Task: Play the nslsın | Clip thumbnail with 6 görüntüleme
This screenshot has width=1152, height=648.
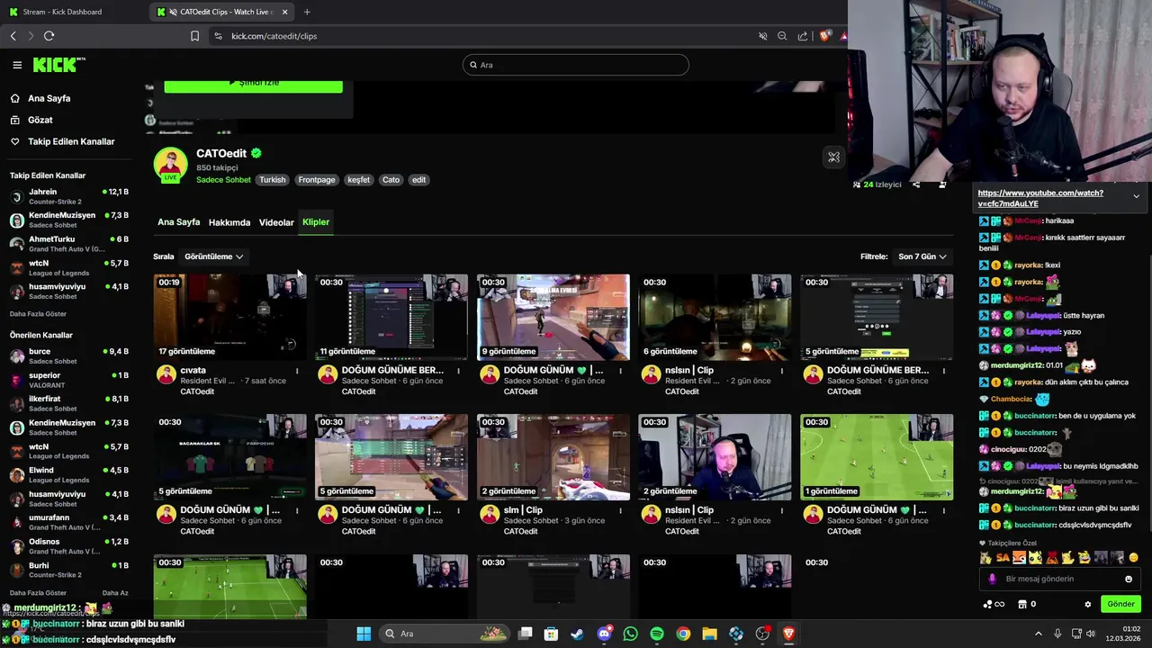Action: [x=715, y=317]
